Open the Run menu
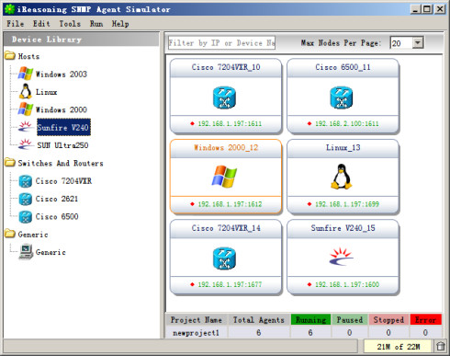This screenshot has width=450, height=356. pyautogui.click(x=96, y=24)
